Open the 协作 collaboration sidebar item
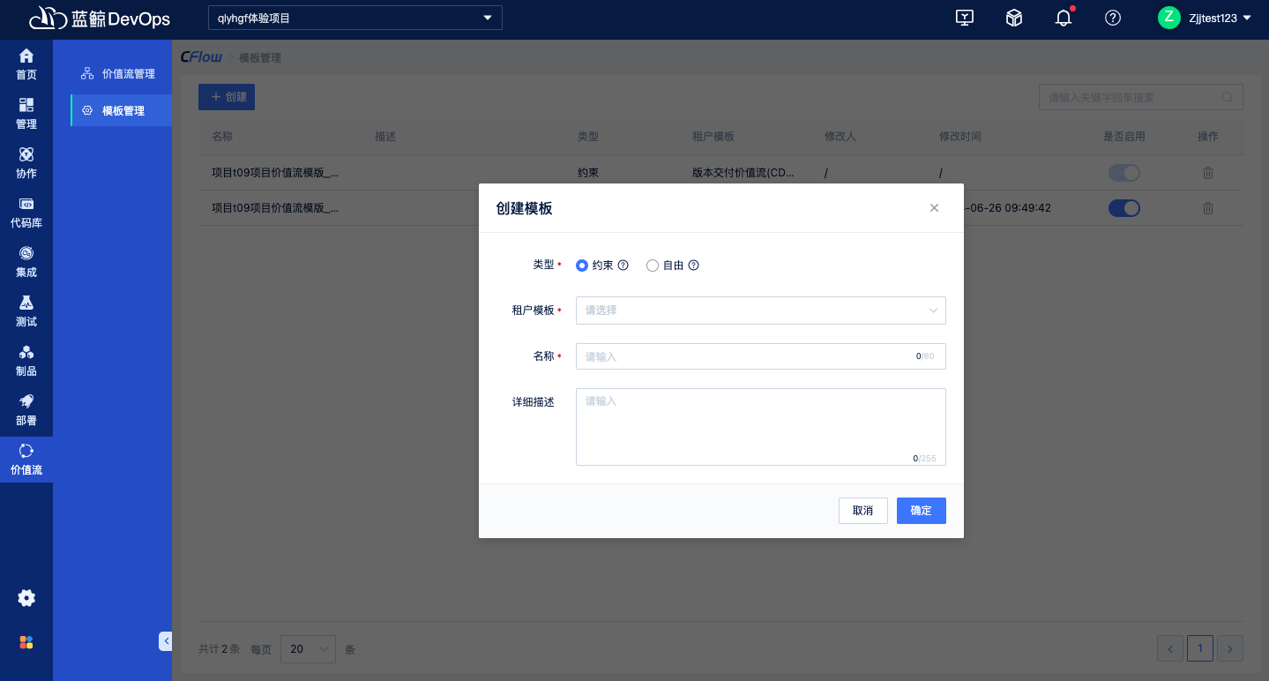 26,162
